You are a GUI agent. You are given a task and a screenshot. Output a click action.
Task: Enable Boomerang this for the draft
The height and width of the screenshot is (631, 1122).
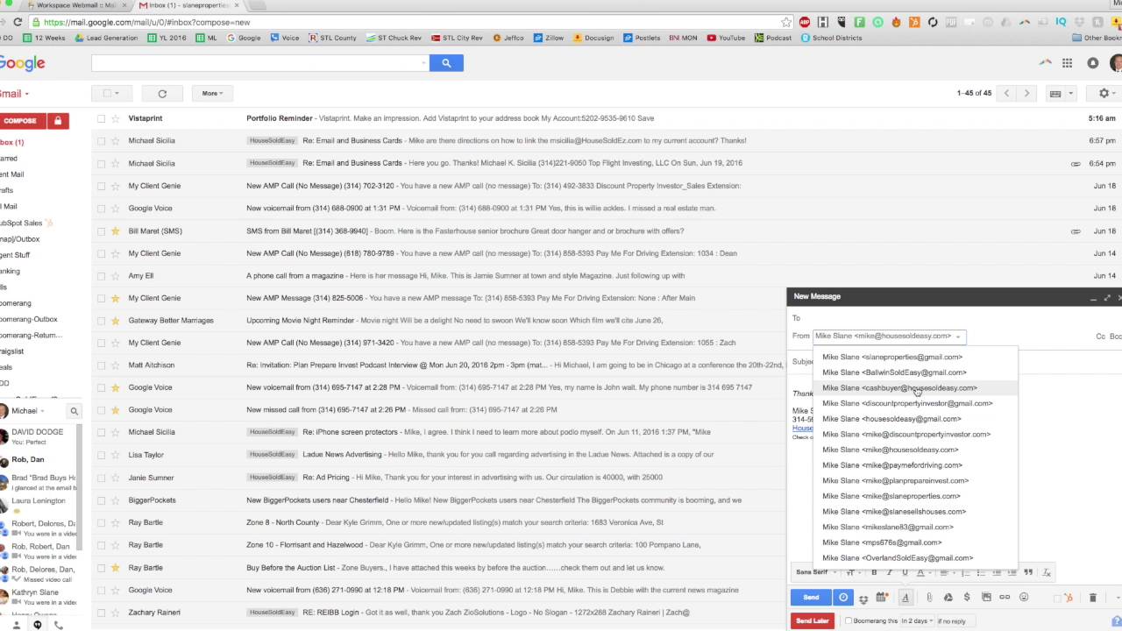point(849,620)
